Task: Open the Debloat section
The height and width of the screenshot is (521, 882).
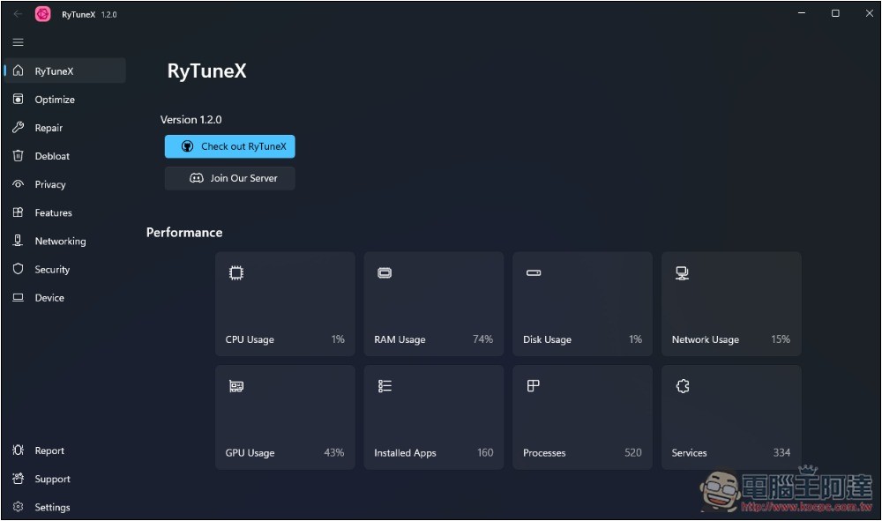Action: point(64,156)
